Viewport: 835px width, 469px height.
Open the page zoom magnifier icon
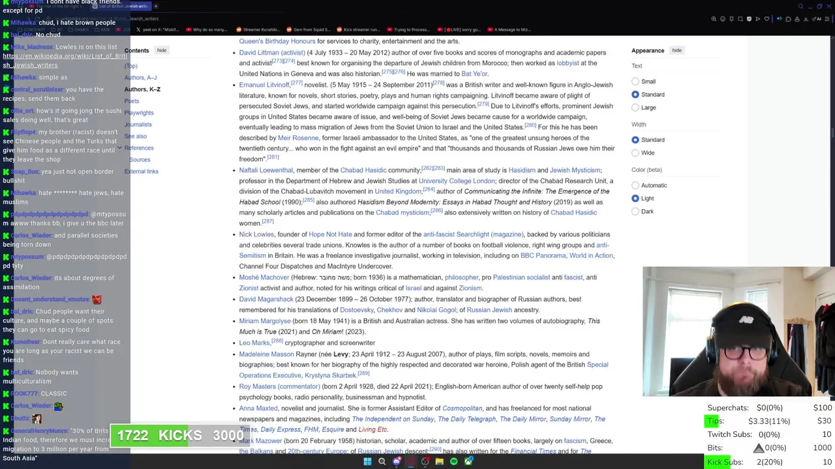coord(714,19)
